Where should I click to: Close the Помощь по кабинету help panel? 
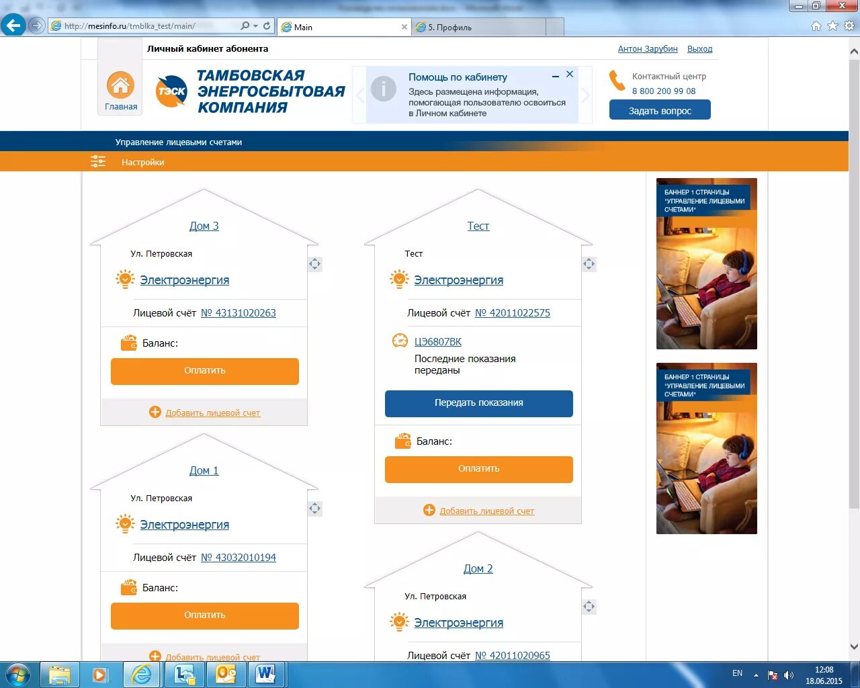[x=570, y=75]
